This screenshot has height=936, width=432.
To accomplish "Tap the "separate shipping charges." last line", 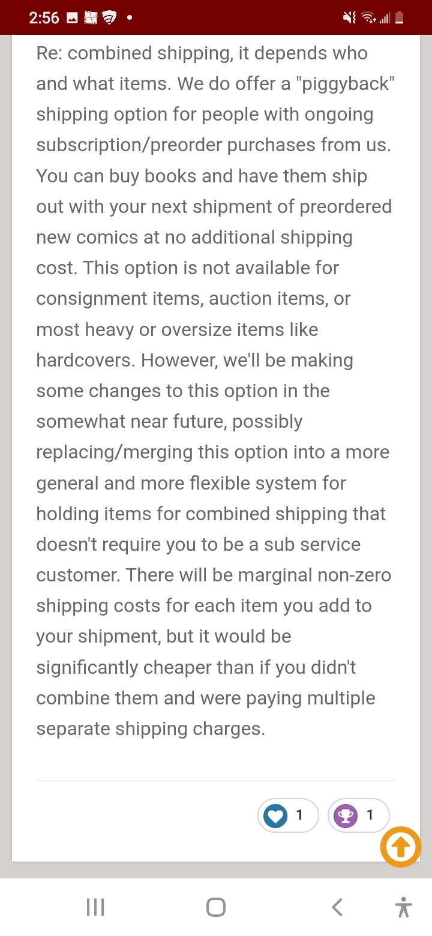I will tap(151, 729).
